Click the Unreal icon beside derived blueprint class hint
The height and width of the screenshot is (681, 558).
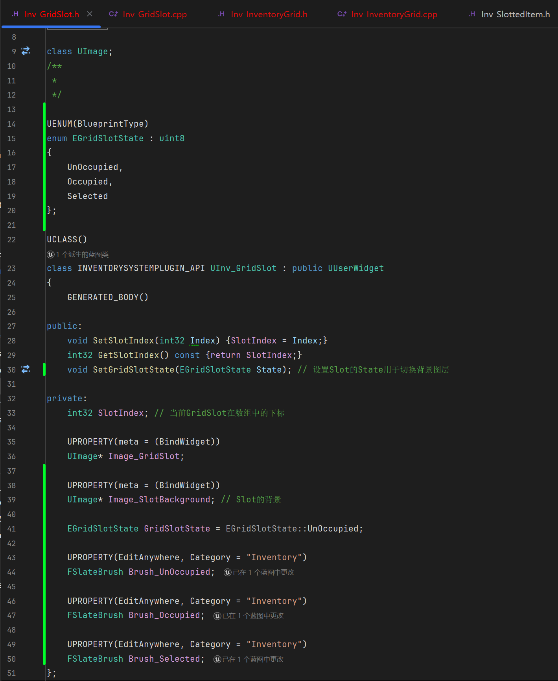(51, 255)
